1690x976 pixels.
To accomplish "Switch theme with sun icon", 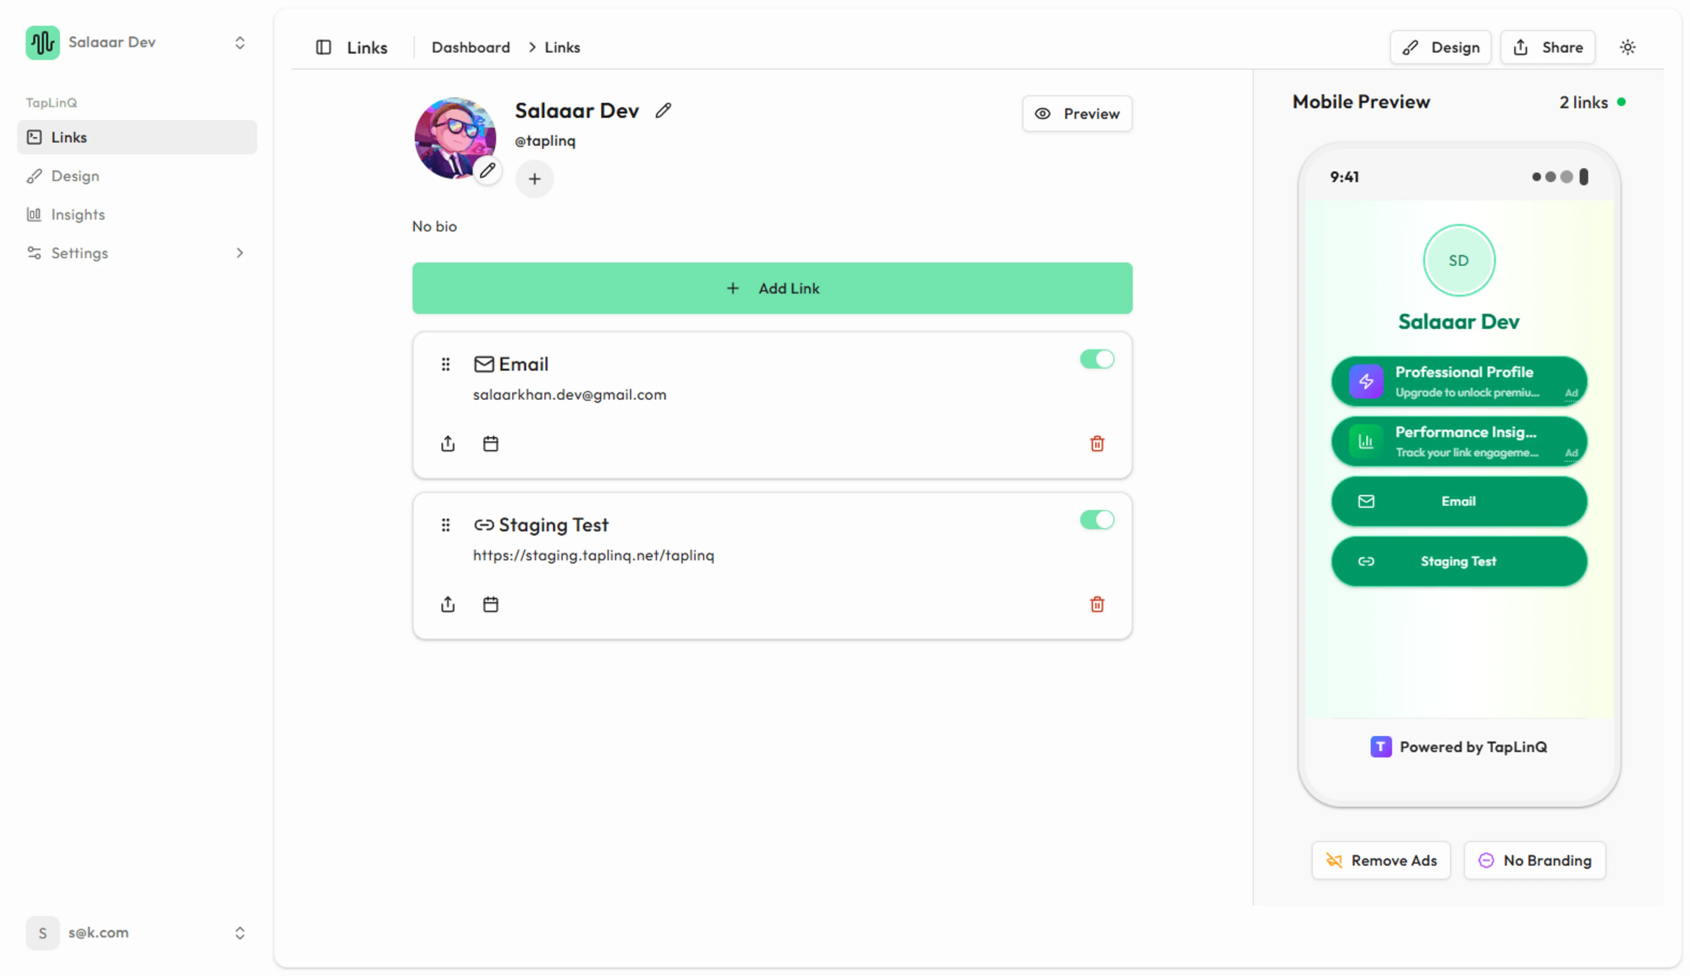I will 1627,47.
